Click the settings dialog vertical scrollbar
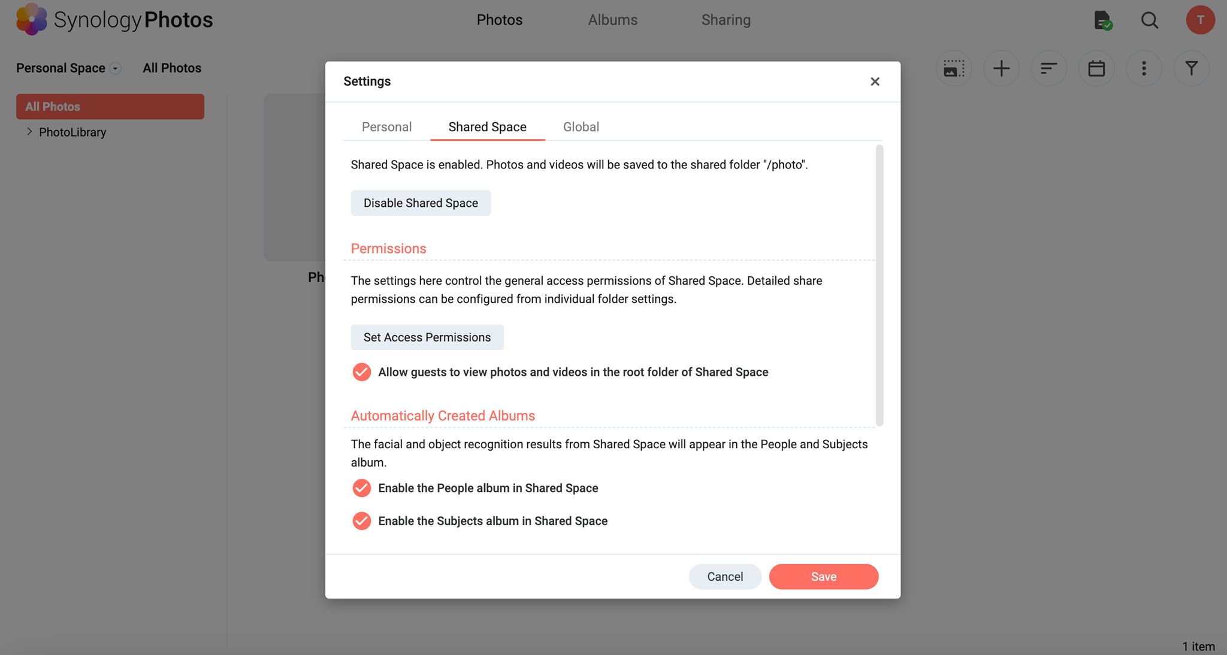 [x=879, y=285]
